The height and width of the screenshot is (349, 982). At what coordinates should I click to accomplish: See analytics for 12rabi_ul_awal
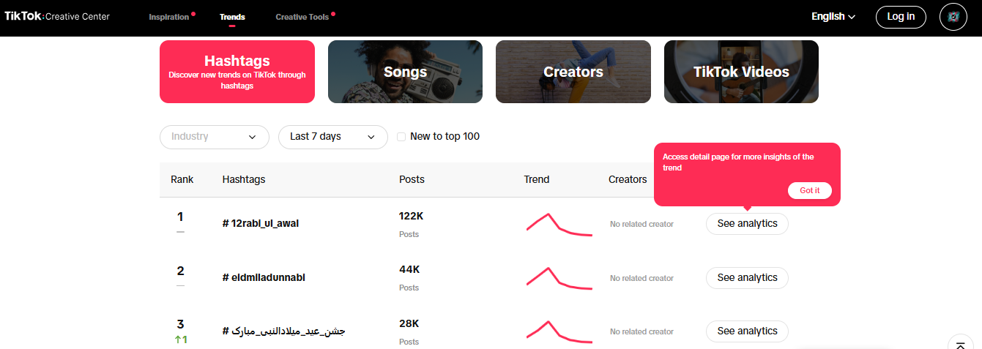coord(747,224)
